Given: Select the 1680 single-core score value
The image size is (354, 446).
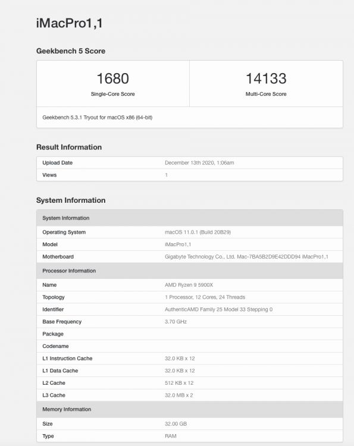Looking at the screenshot, I should [x=112, y=78].
